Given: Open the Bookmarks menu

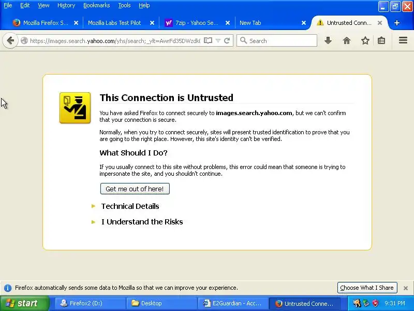Looking at the screenshot, I should 97,5.
